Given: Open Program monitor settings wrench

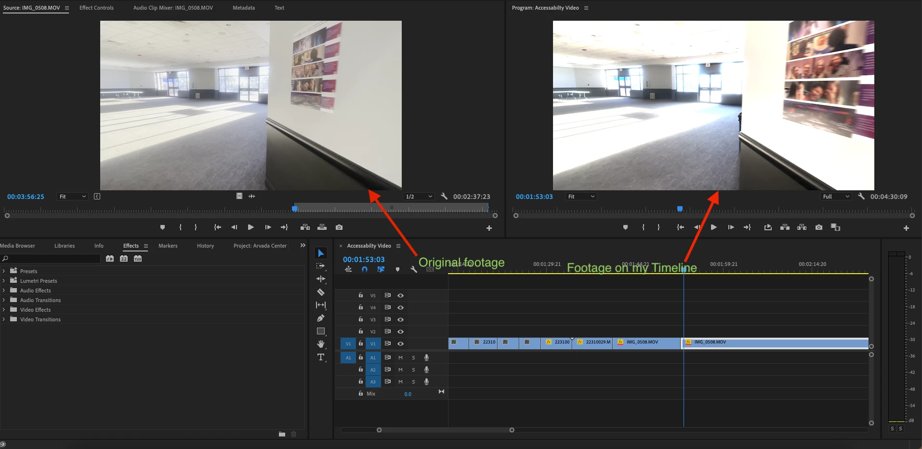Looking at the screenshot, I should tap(861, 197).
